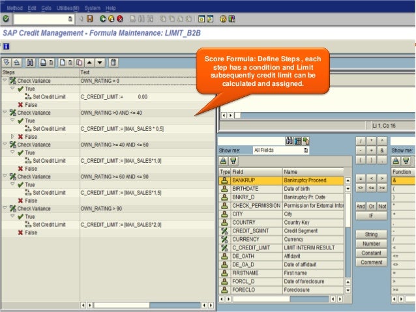Click the Create New Session icon
The image size is (416, 312).
pos(201,18)
